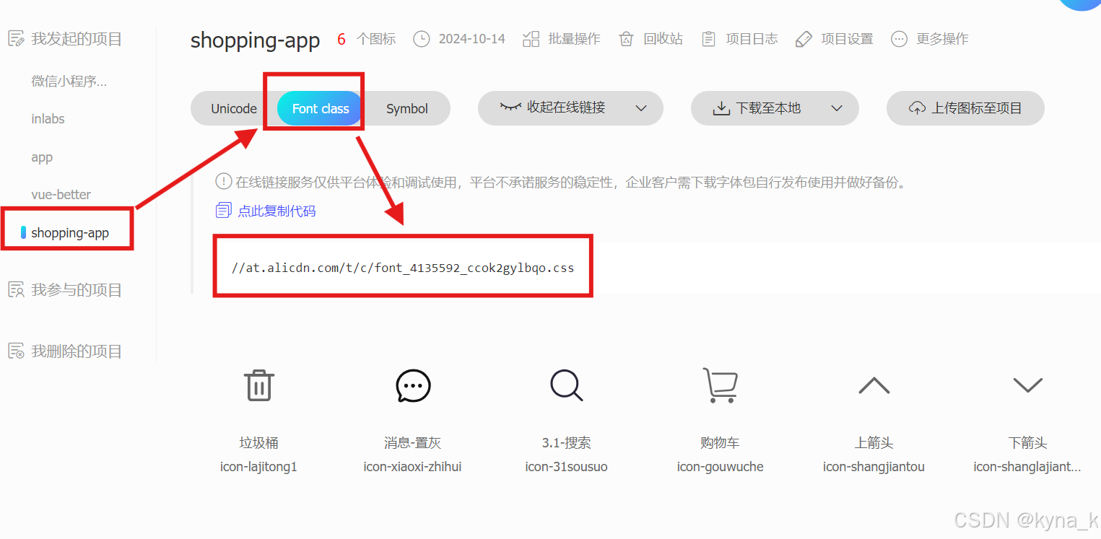
Task: Open the app project in sidebar
Action: pos(42,157)
